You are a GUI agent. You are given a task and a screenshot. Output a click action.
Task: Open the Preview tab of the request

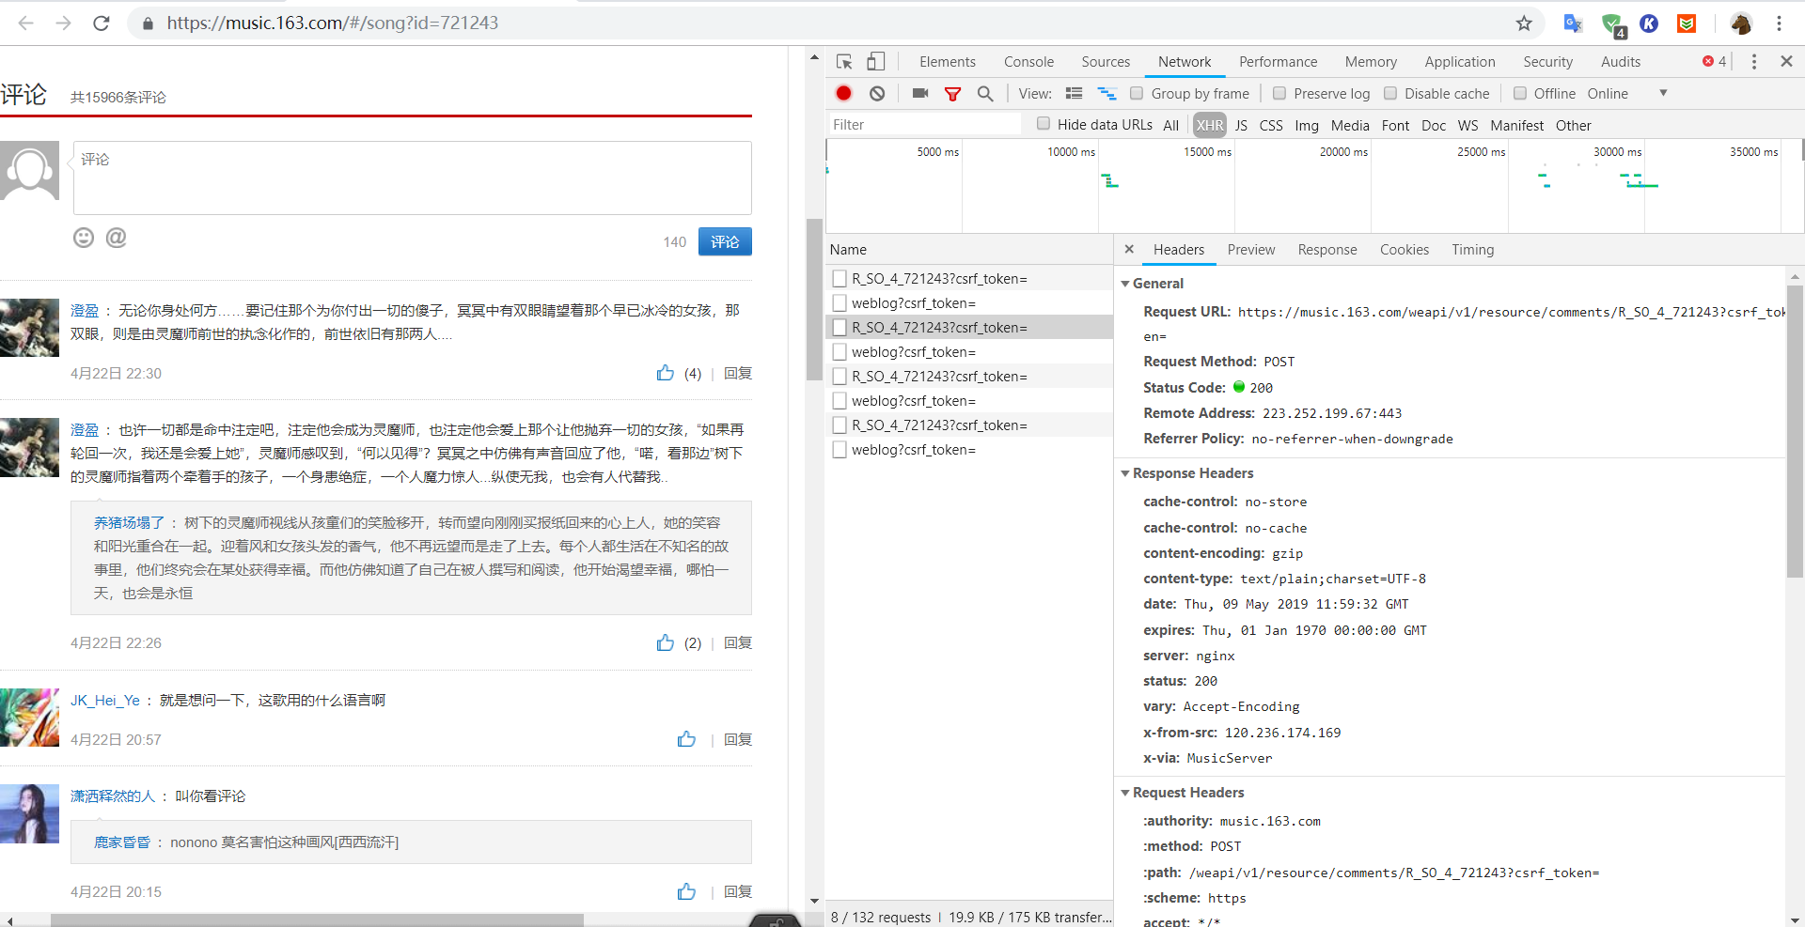[1250, 250]
